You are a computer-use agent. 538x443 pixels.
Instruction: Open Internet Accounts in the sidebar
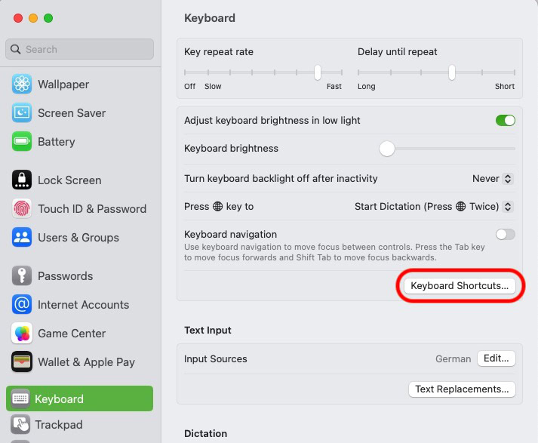click(83, 305)
